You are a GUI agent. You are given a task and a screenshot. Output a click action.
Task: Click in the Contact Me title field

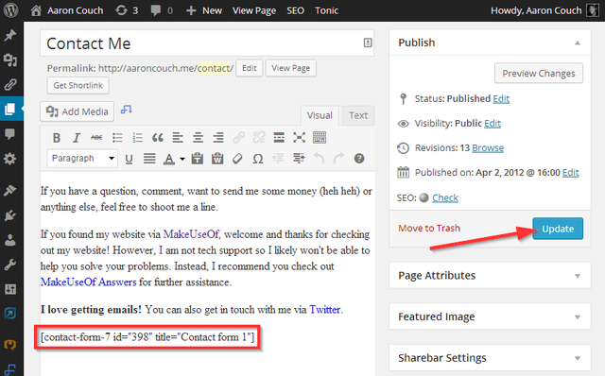point(207,43)
